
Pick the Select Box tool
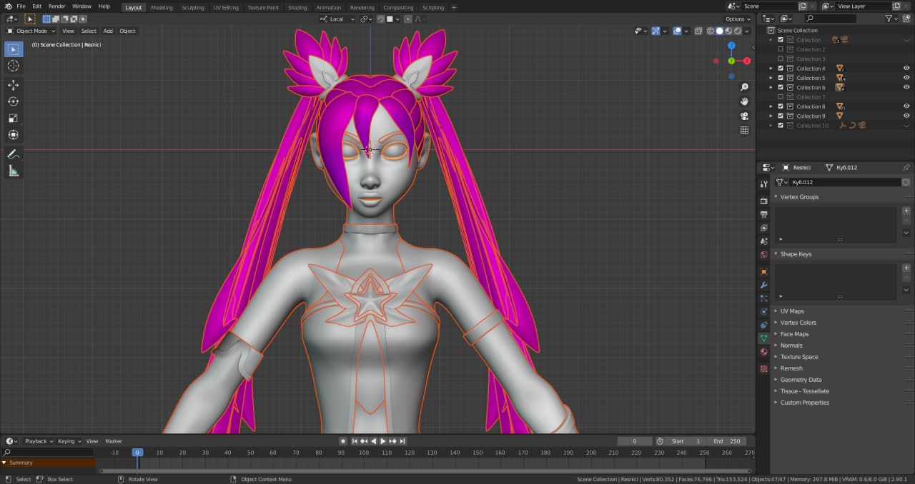point(13,49)
